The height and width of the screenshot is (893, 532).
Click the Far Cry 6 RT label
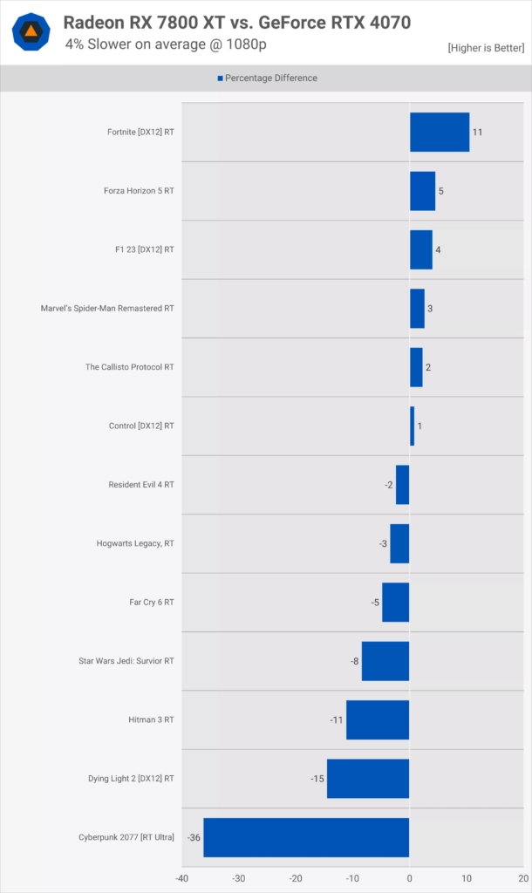[152, 602]
